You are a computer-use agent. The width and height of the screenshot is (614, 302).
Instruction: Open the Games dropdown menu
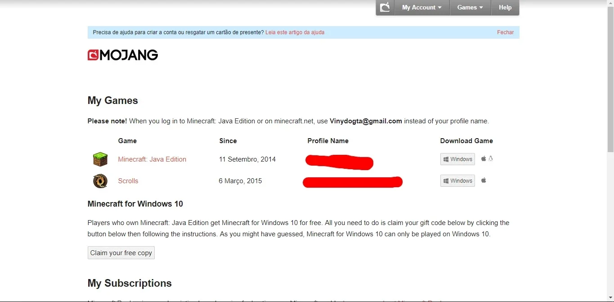click(470, 7)
